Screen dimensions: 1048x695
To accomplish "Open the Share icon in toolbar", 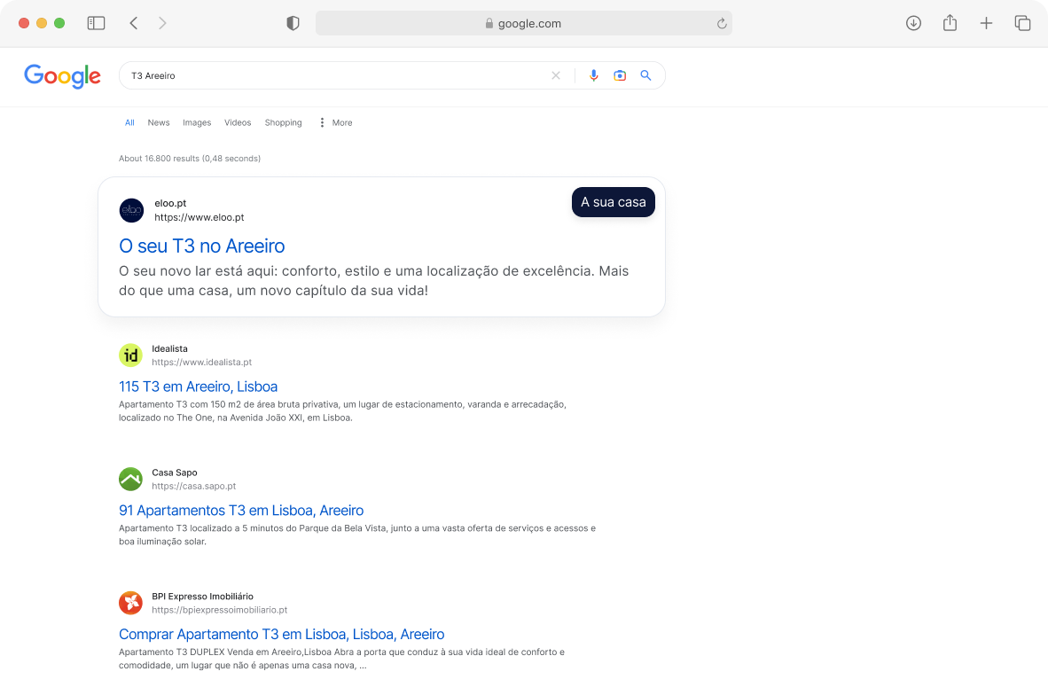I will pyautogui.click(x=950, y=23).
